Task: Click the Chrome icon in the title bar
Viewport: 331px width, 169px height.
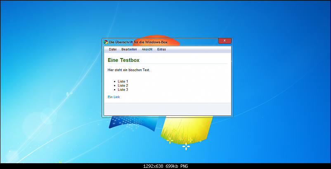Action: coord(106,42)
